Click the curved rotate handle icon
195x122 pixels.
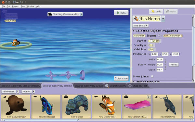click(82, 75)
